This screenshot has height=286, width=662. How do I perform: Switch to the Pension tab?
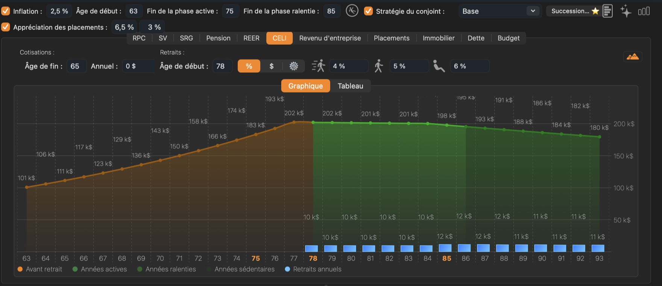[218, 38]
